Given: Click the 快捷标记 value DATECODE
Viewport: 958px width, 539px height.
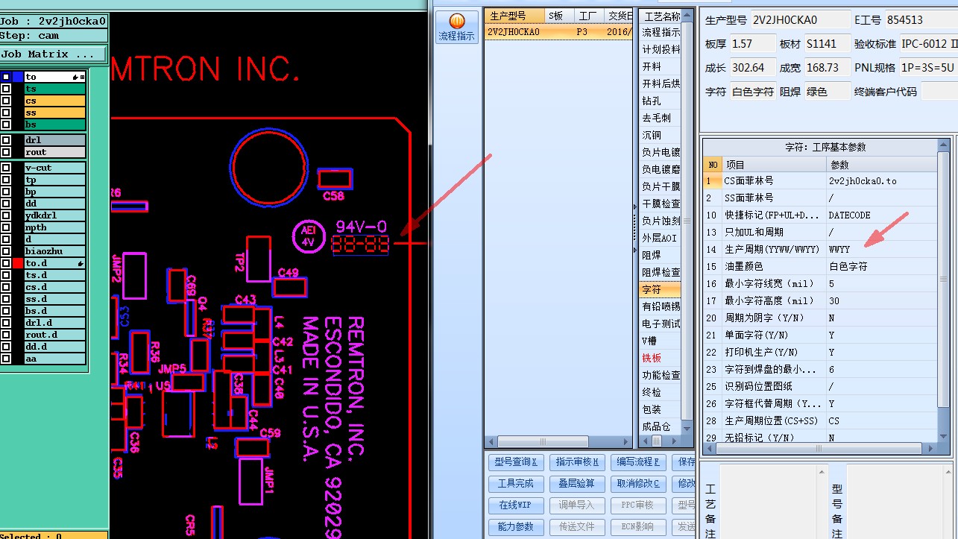Looking at the screenshot, I should pos(882,215).
